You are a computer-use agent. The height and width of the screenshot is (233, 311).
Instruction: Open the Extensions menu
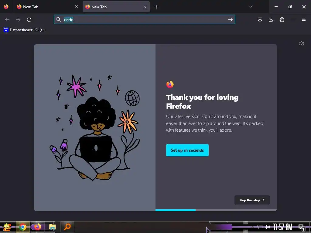(x=282, y=19)
